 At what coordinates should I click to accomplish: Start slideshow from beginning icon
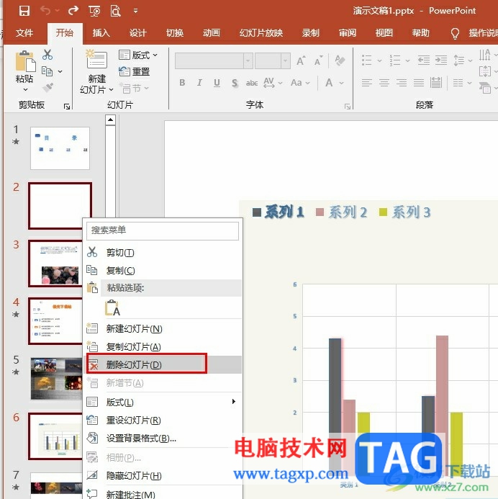94,11
